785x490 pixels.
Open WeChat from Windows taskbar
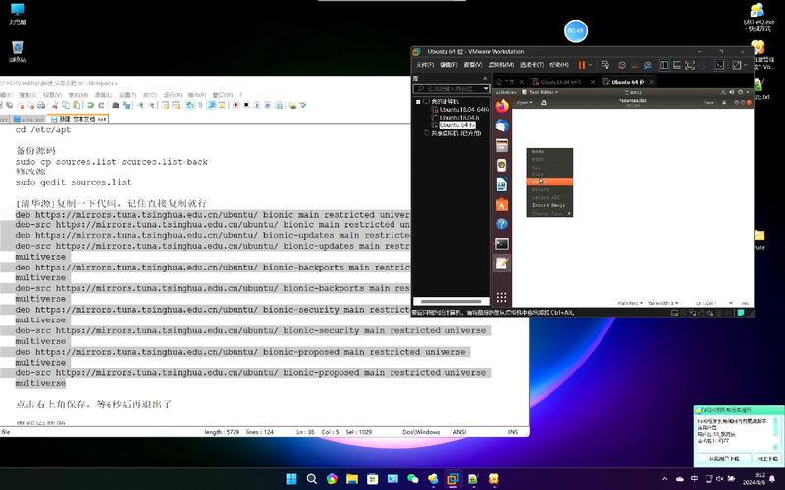click(x=412, y=479)
